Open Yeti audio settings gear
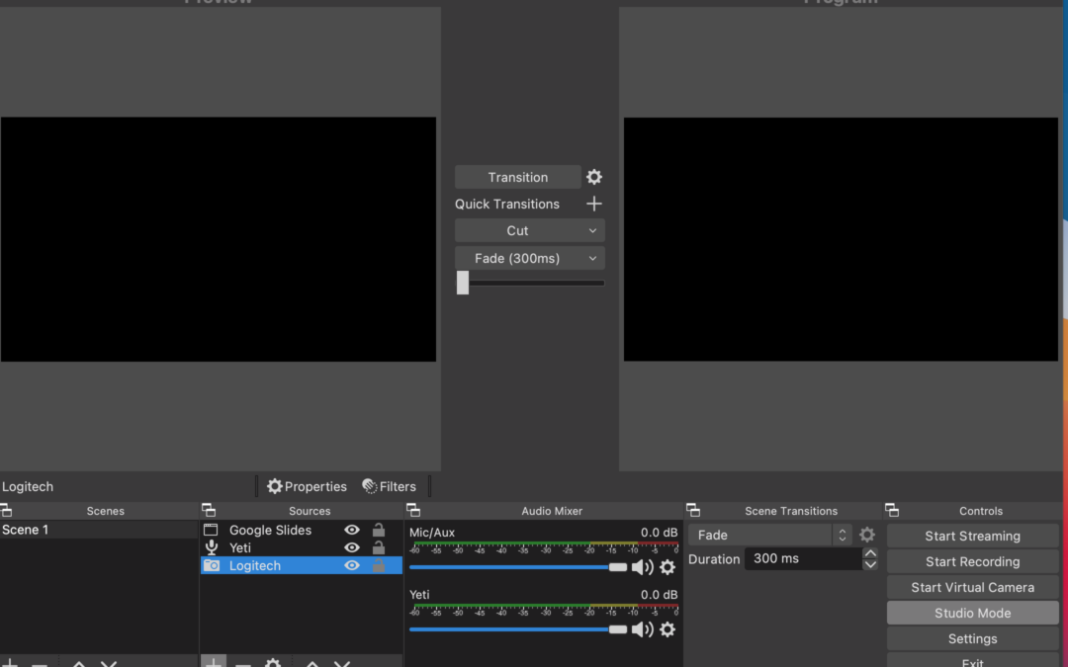The height and width of the screenshot is (667, 1068). coord(667,629)
